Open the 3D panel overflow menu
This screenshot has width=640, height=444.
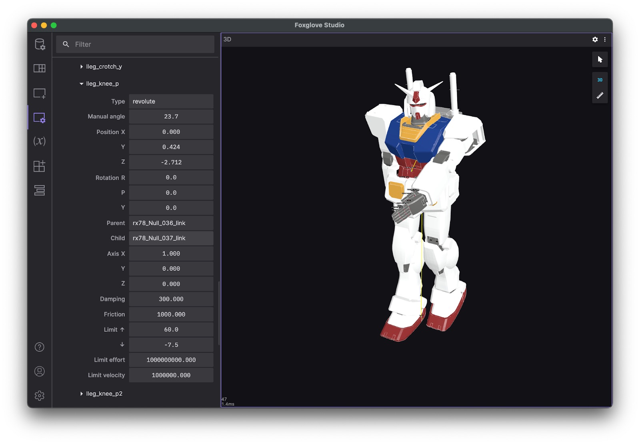(x=605, y=40)
